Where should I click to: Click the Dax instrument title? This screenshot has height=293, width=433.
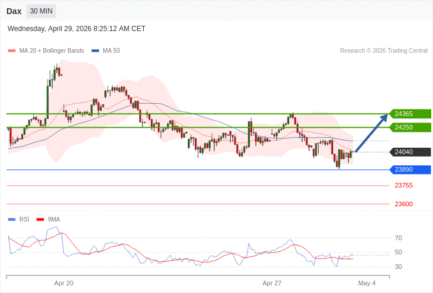[x=14, y=11]
